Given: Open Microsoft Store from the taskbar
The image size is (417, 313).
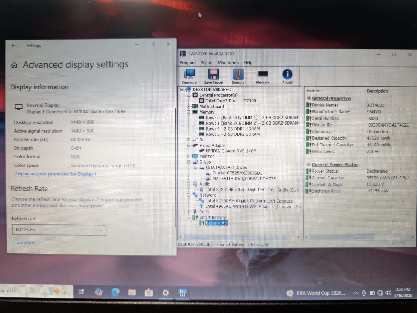Looking at the screenshot, I should tap(149, 292).
